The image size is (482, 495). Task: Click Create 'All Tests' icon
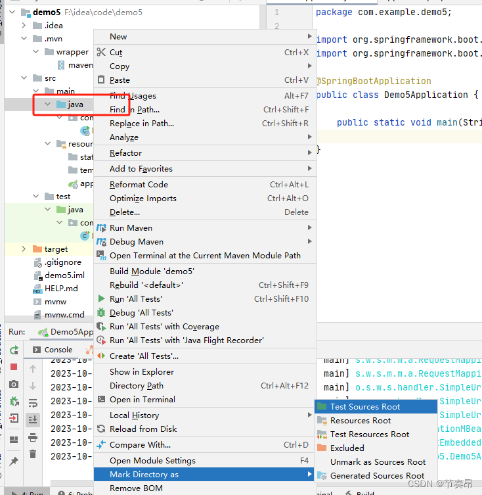[101, 356]
